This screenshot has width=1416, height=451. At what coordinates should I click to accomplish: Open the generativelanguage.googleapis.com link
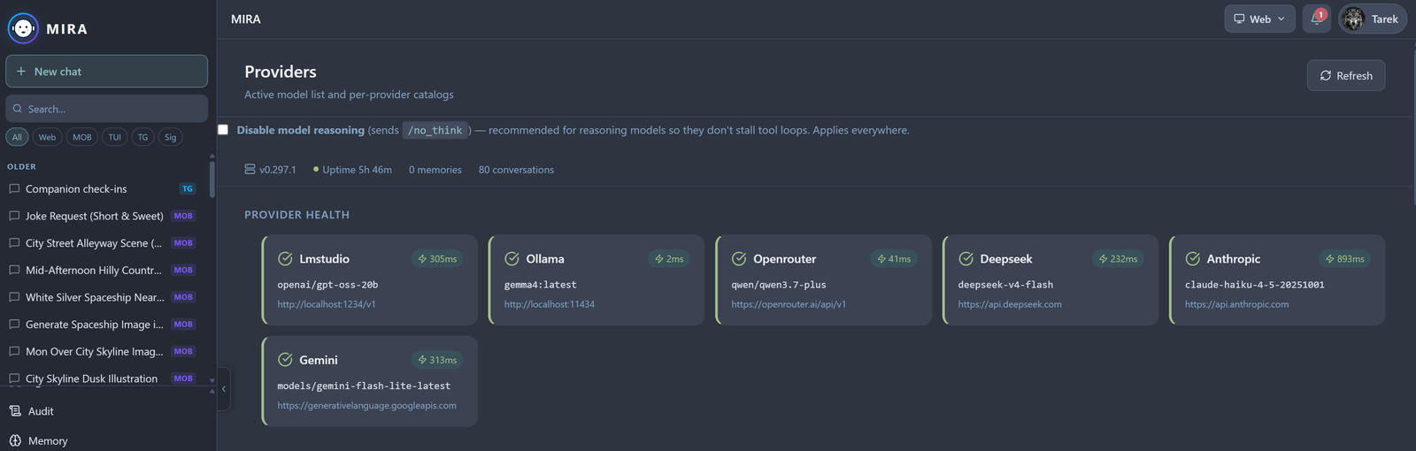click(x=366, y=406)
